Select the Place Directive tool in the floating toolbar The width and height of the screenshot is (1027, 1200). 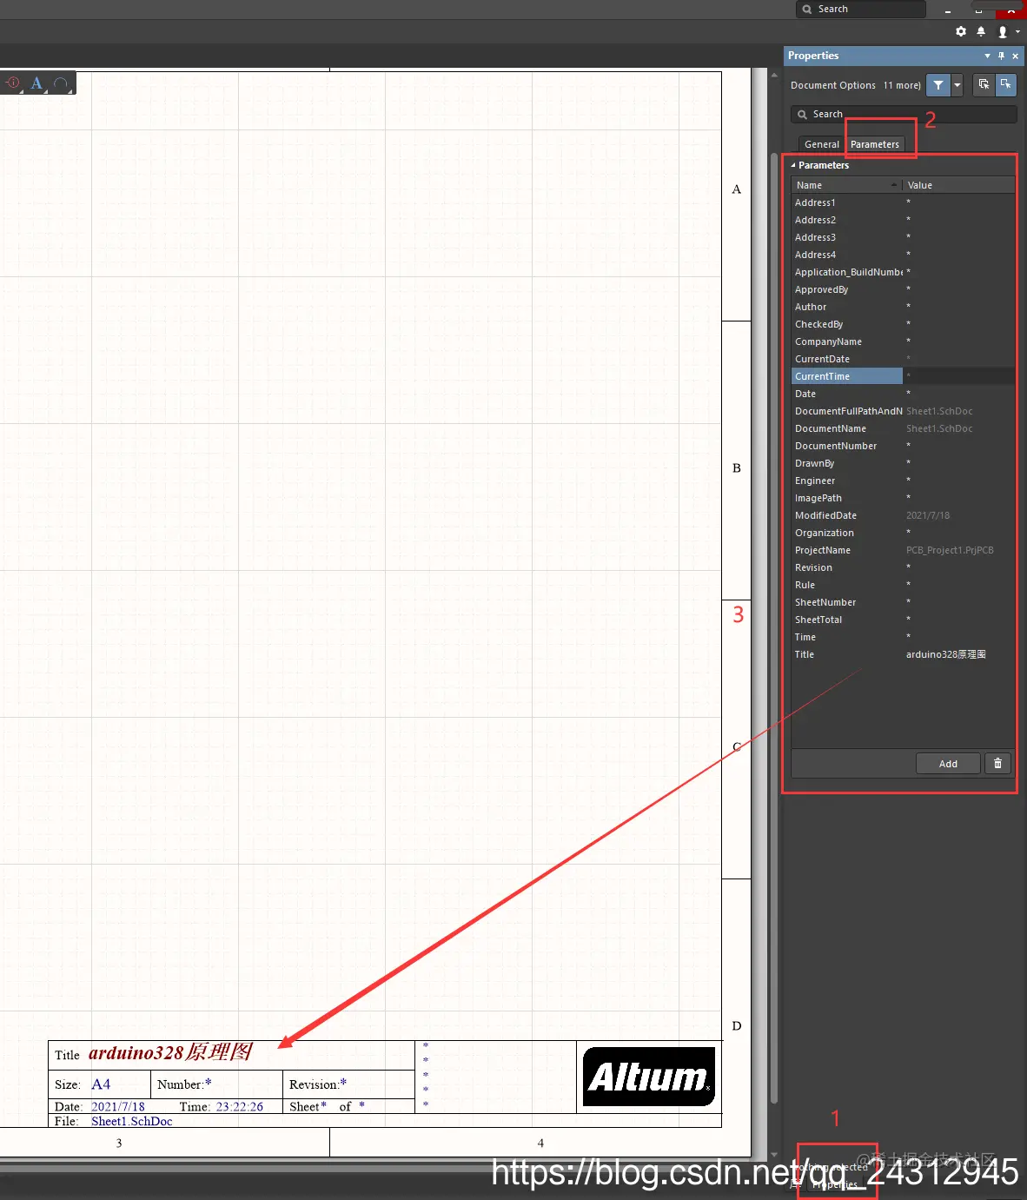13,83
